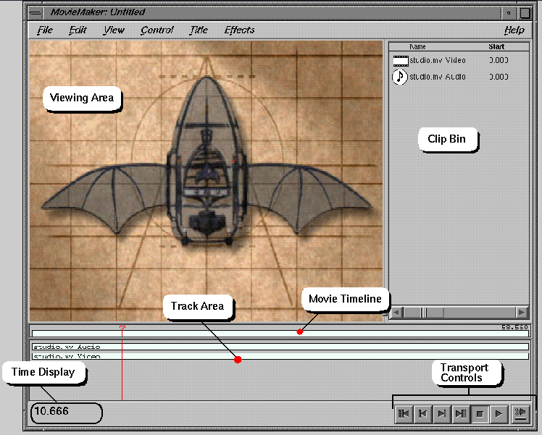This screenshot has height=435, width=542.
Task: Open the Control menu
Action: 157,30
